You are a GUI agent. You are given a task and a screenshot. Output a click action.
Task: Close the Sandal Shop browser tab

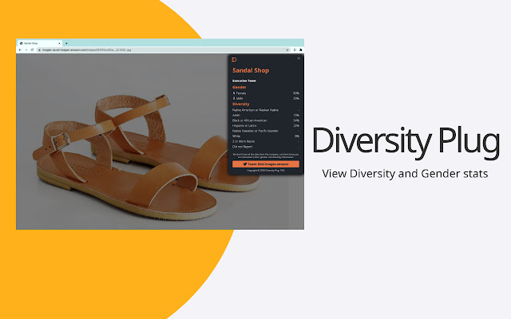point(59,43)
